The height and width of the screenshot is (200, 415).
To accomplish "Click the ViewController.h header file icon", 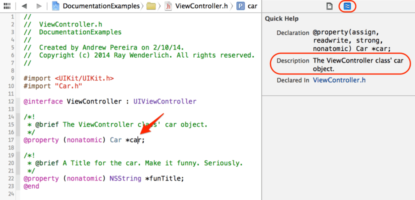I will 168,6.
